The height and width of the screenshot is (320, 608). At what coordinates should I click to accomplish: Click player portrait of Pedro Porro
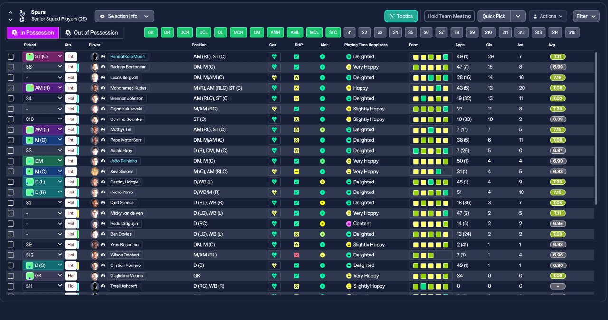point(94,192)
